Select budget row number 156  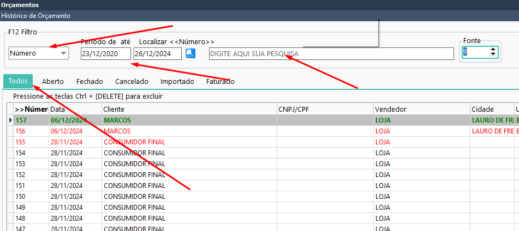click(263, 131)
